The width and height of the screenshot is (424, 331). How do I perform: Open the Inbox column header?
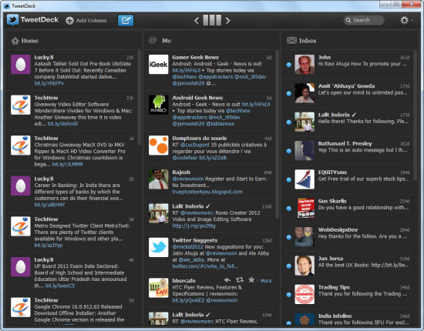coord(350,41)
